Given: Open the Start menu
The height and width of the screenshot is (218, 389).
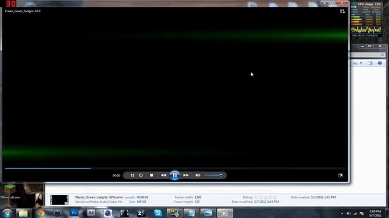Looking at the screenshot, I should pyautogui.click(x=7, y=213).
